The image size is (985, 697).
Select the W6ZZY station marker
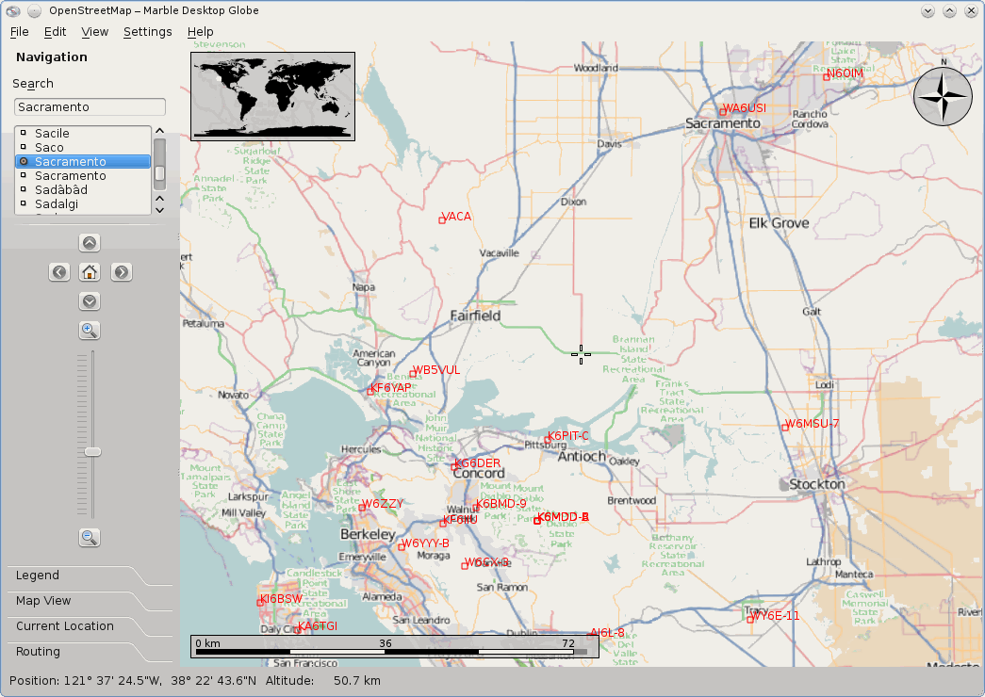point(362,508)
